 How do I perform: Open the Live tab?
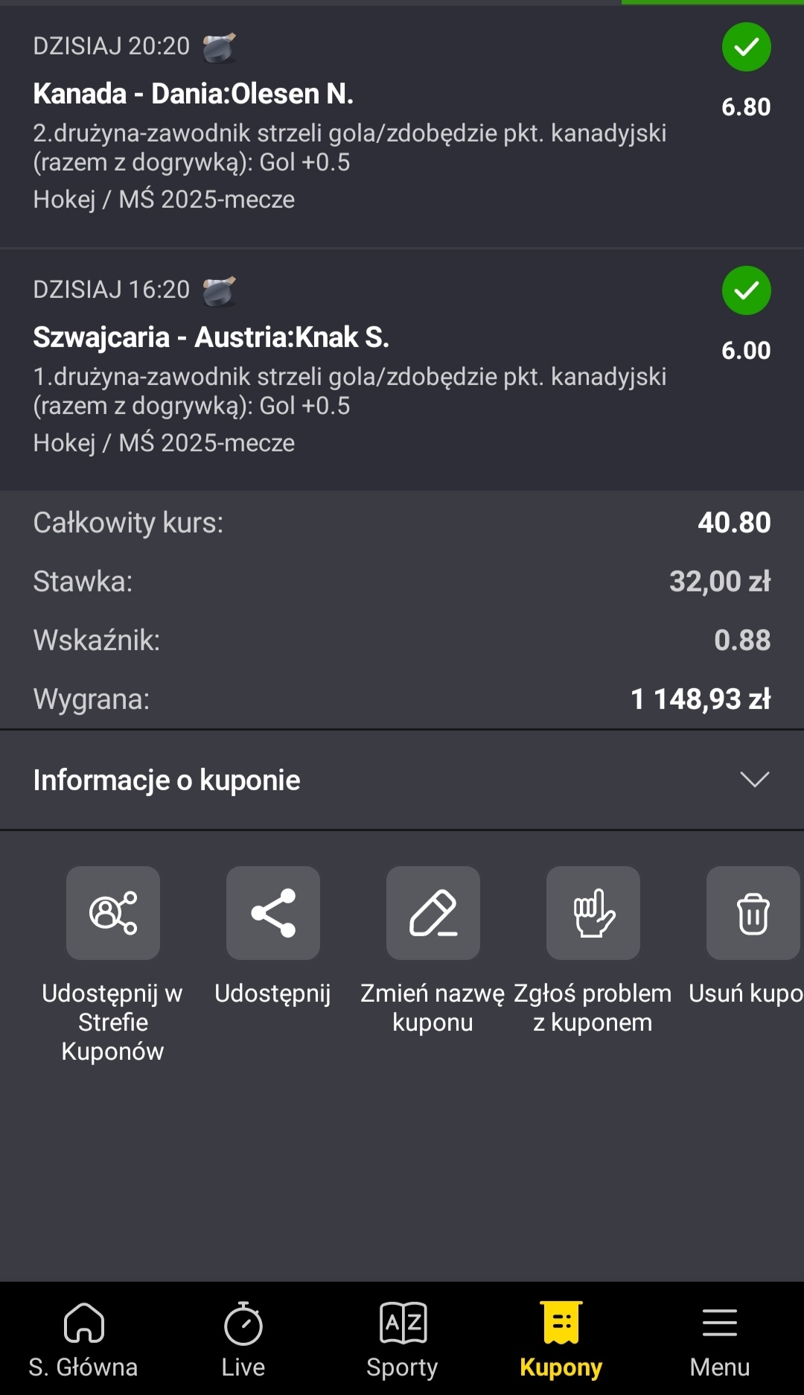(243, 1339)
